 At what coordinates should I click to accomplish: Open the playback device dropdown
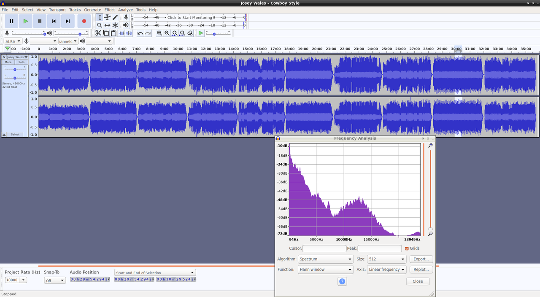click(100, 41)
